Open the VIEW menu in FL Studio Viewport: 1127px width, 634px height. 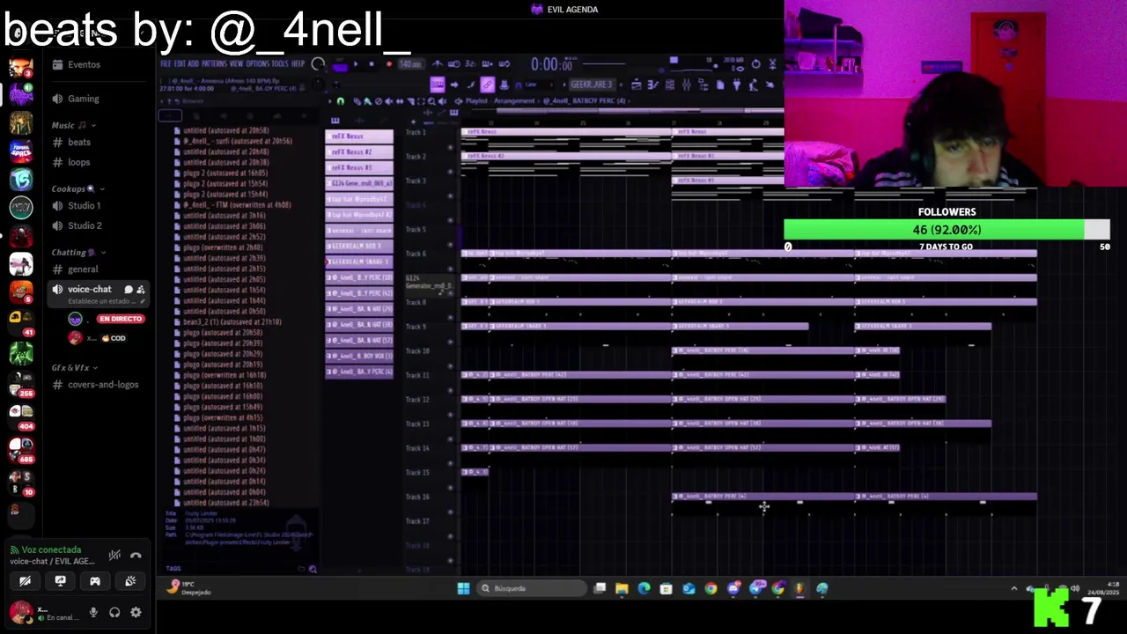236,63
